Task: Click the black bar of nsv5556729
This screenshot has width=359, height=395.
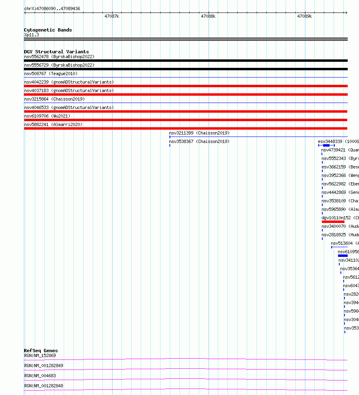Action: [186, 69]
